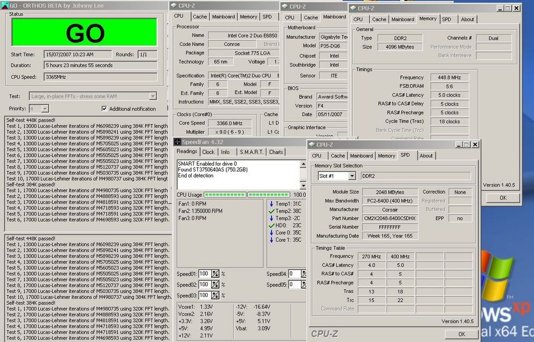Viewport: 534px width, 342px height.
Task: Switch to the S.M.A.R.T. tab
Action: click(251, 152)
